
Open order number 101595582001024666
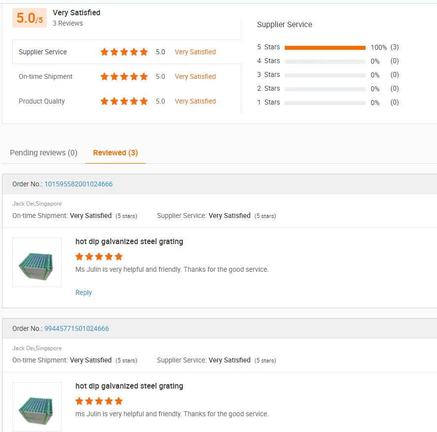(x=78, y=184)
